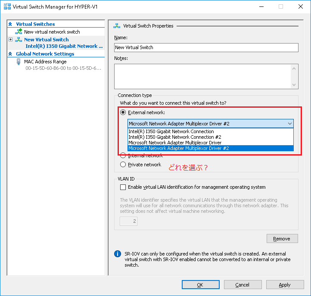Choose Intel(R) I350 Gigabit Network Connection #2 option
Viewport: 311px width, 296px height.
(211, 137)
